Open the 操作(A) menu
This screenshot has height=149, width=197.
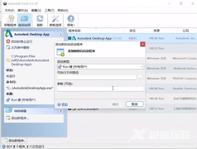[x=23, y=10]
